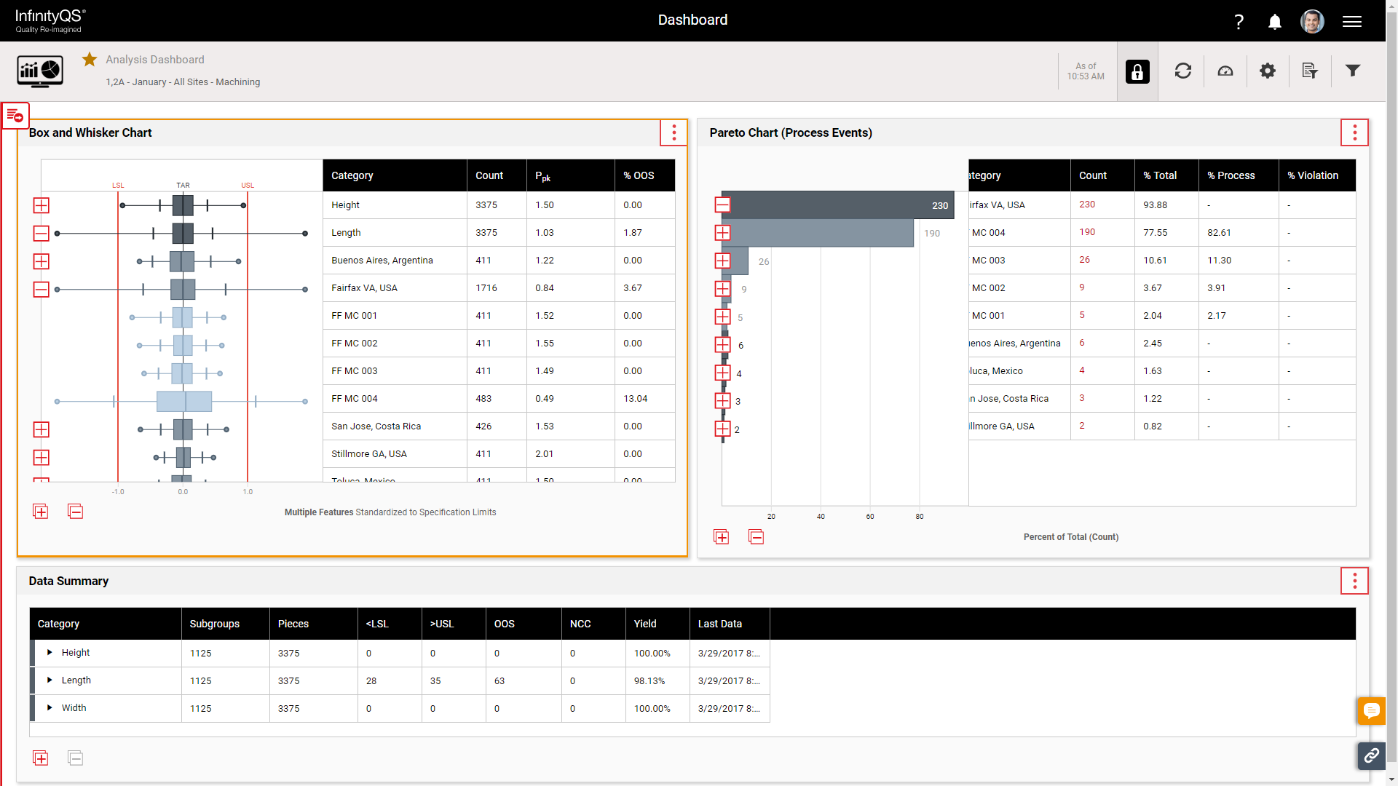
Task: Expand the Height box plot with its plus toggle
Action: 41,206
